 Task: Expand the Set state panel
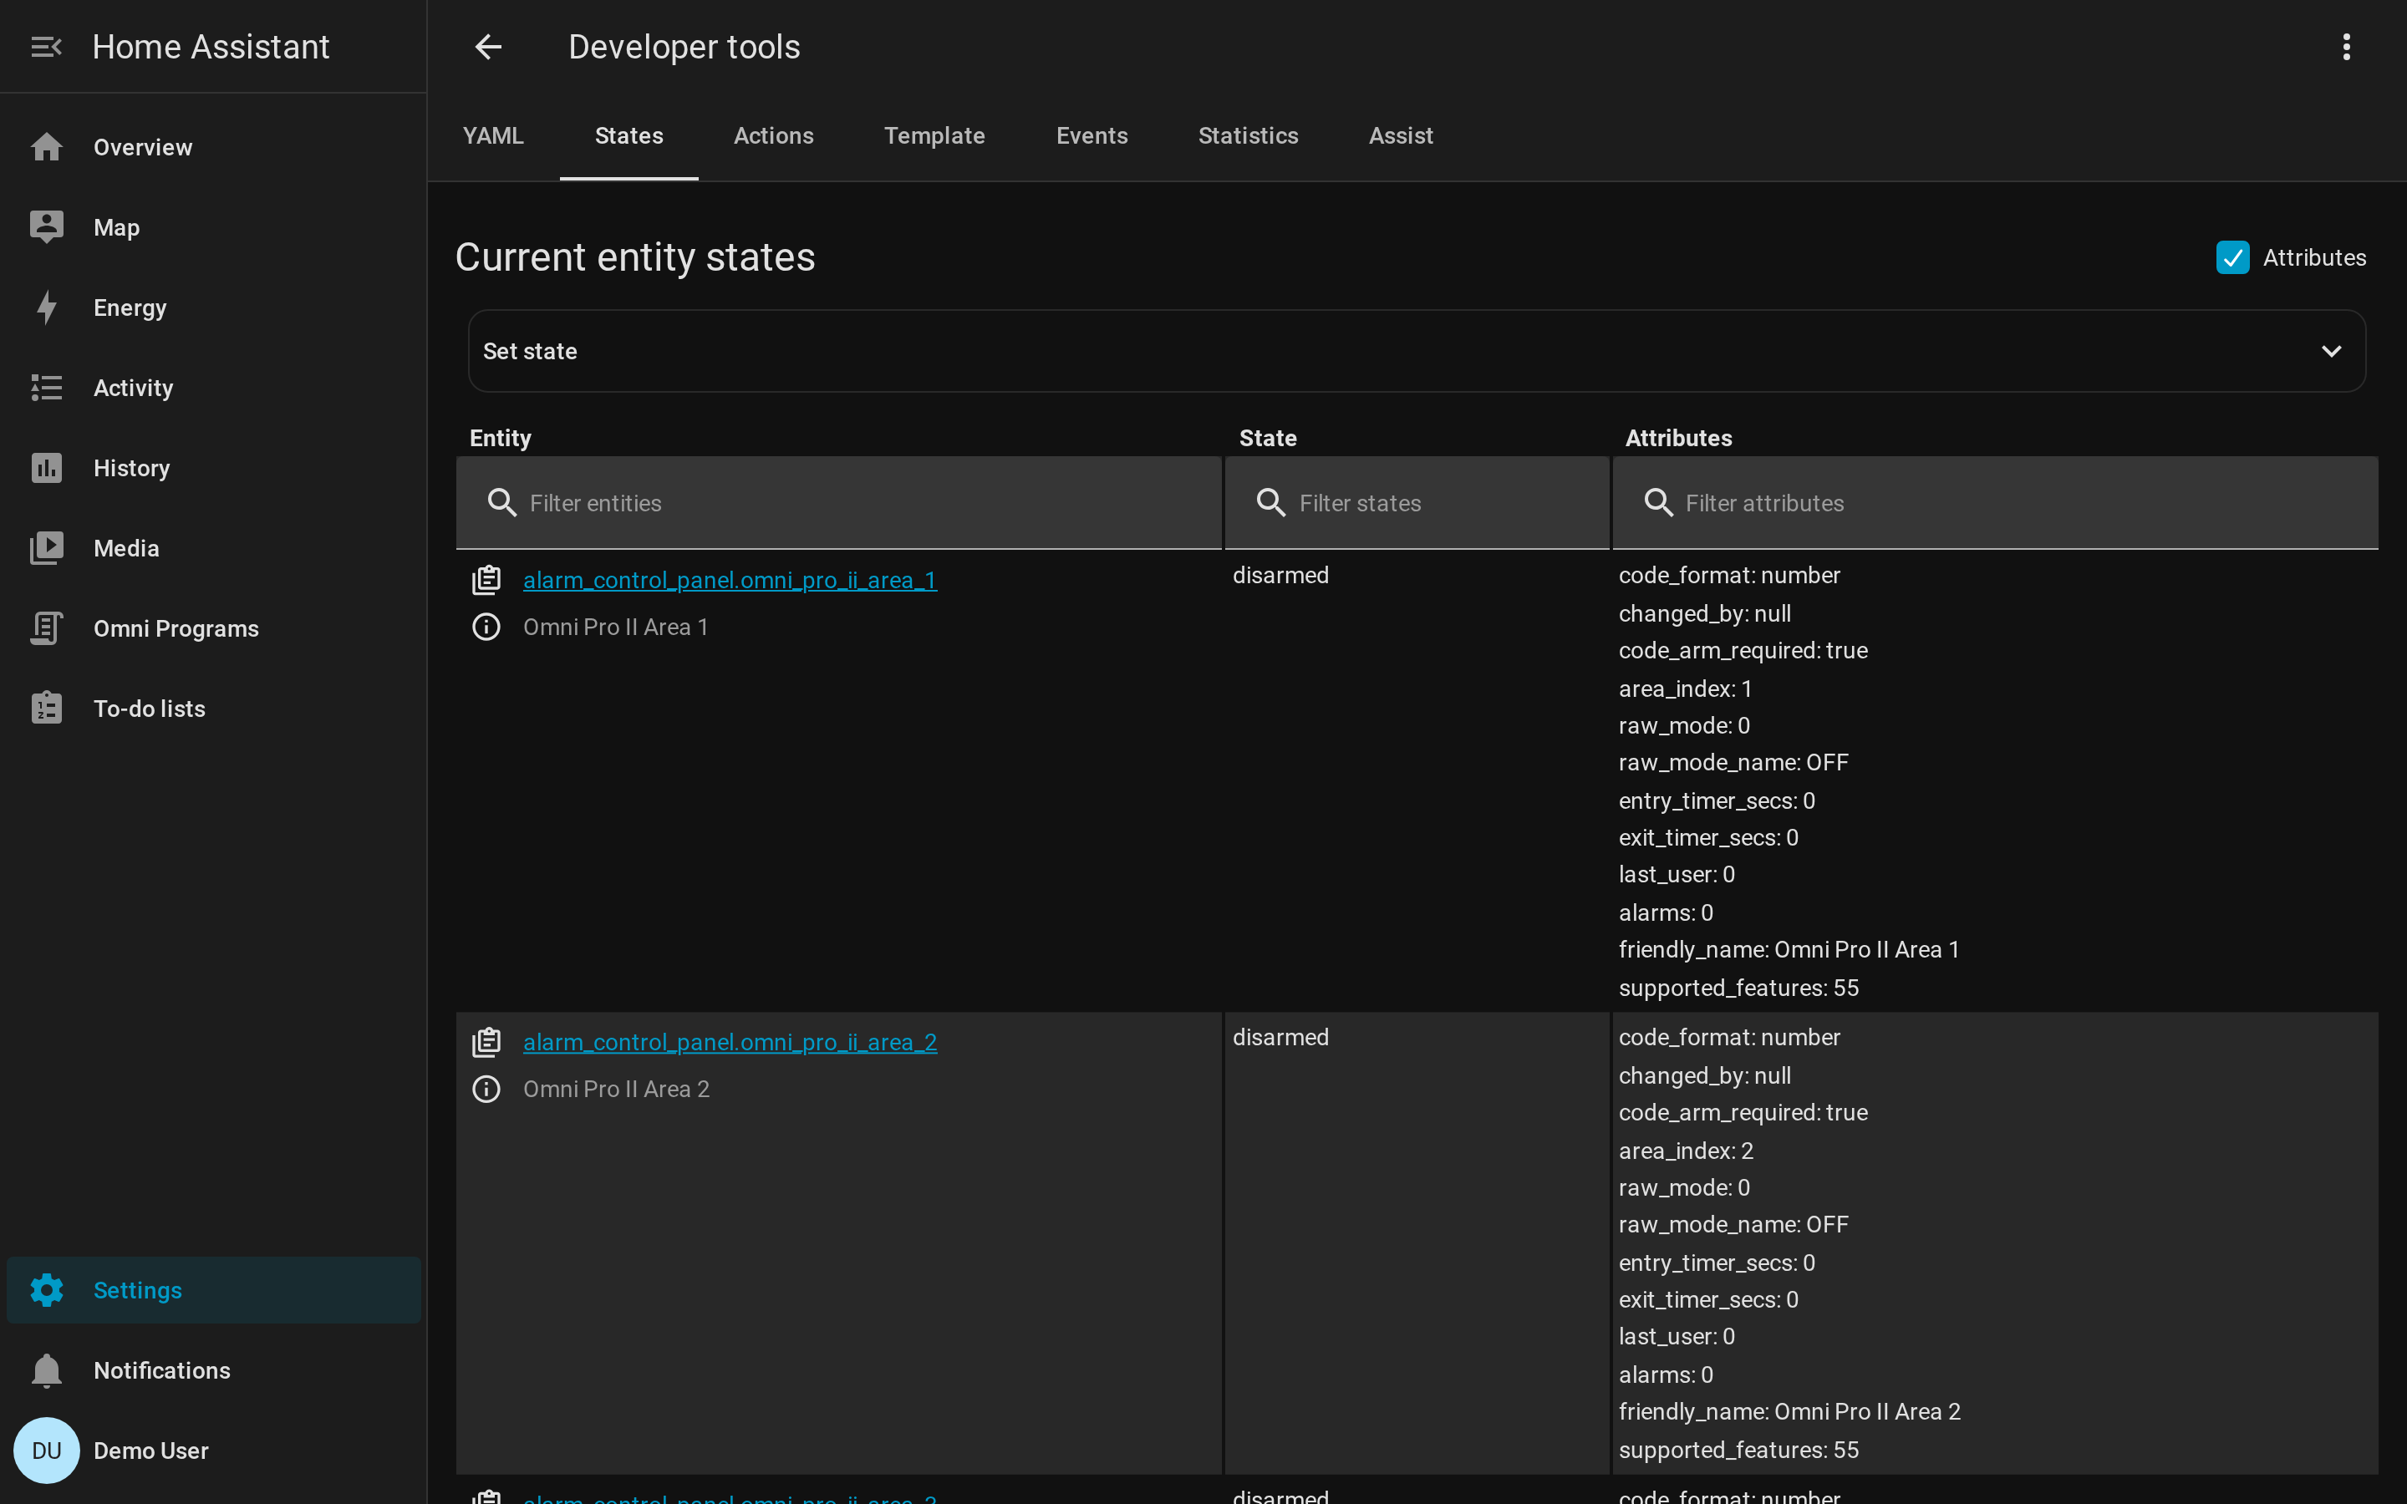(x=1417, y=351)
